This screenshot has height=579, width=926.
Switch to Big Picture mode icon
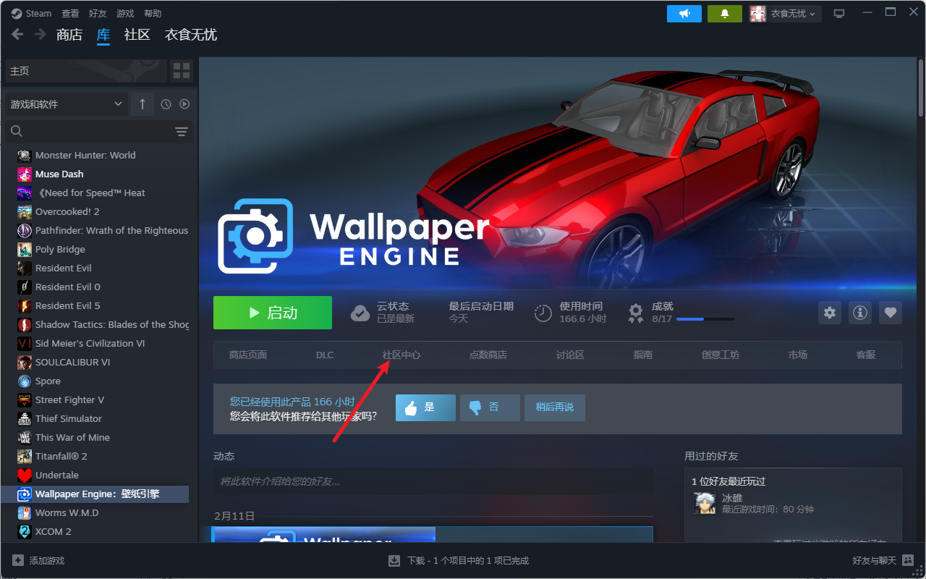click(839, 13)
